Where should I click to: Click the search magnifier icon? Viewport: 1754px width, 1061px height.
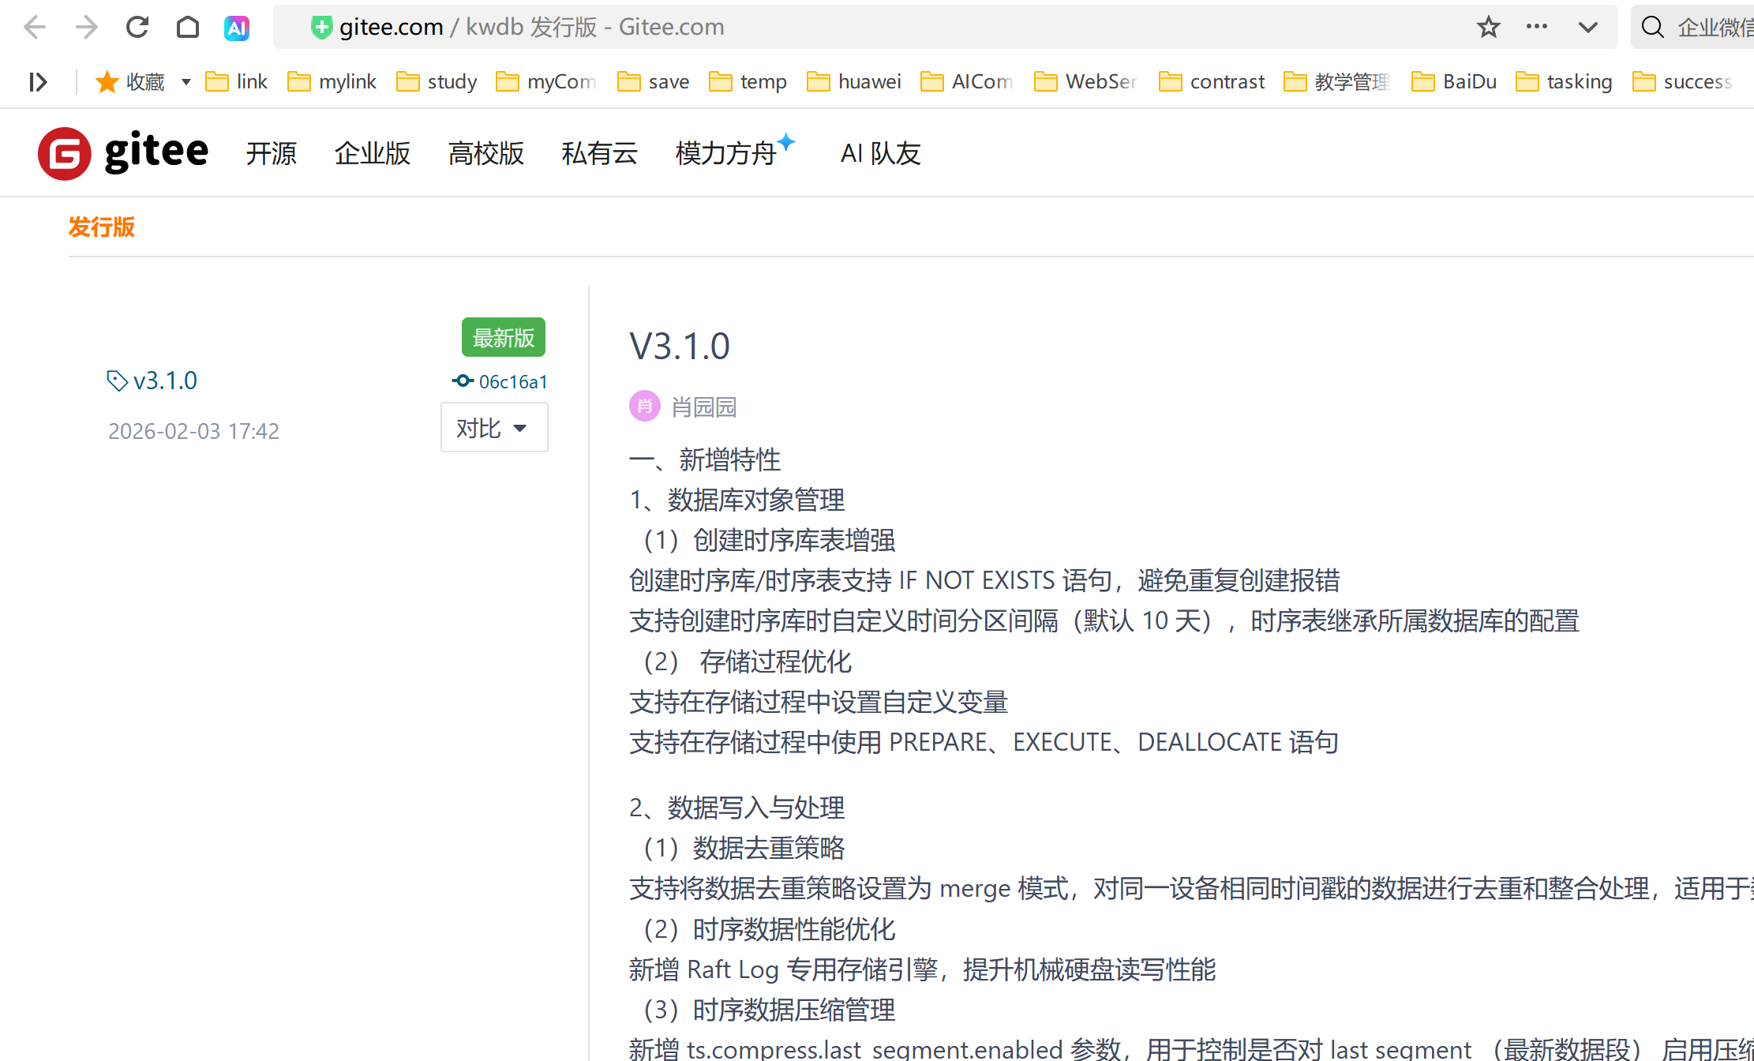point(1652,28)
